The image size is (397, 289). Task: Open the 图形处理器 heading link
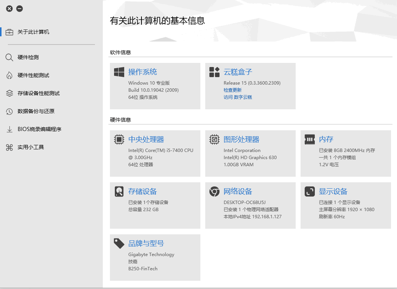pos(241,140)
